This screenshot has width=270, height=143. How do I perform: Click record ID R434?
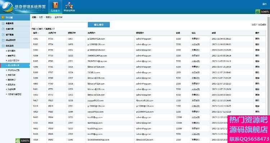tap(36, 140)
